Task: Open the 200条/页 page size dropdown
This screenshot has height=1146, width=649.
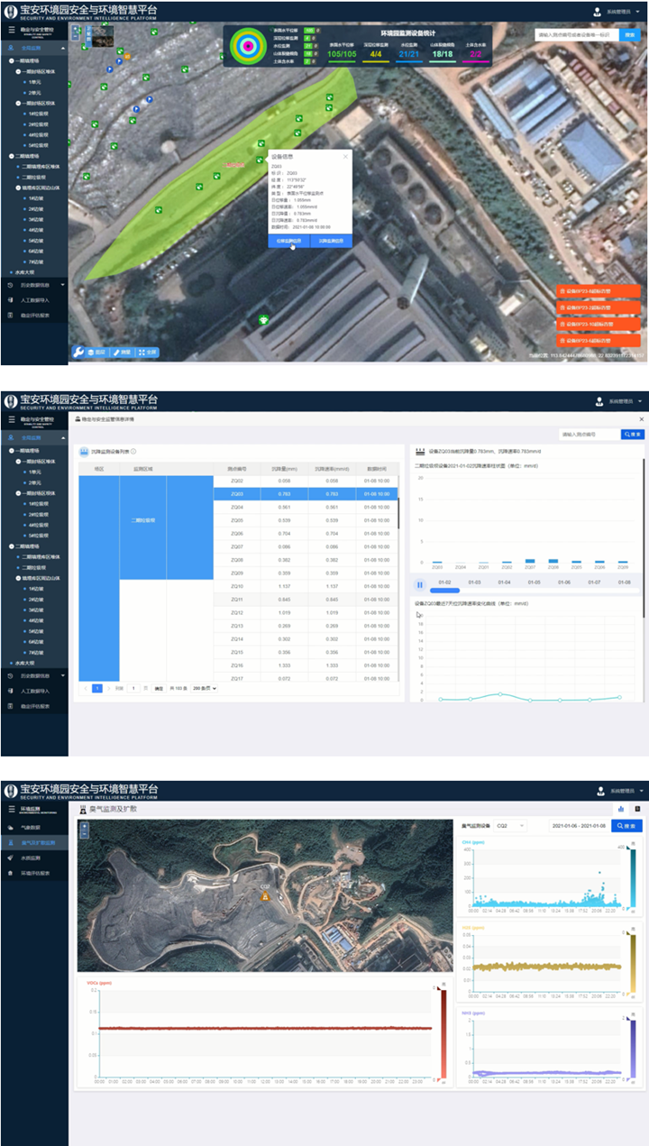Action: [205, 688]
